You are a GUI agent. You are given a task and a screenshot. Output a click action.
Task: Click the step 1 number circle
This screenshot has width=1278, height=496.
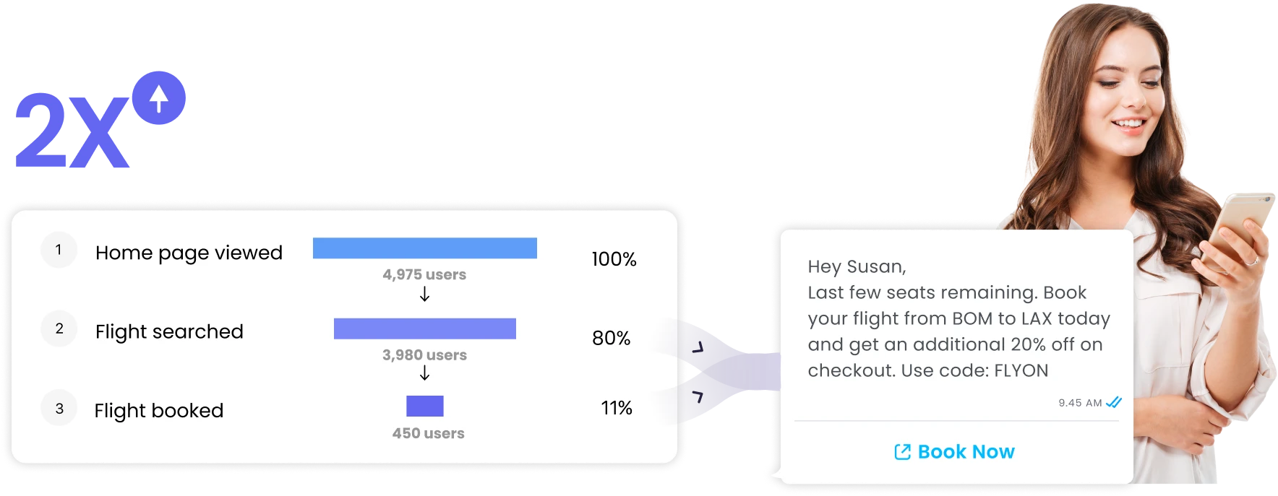pos(59,250)
